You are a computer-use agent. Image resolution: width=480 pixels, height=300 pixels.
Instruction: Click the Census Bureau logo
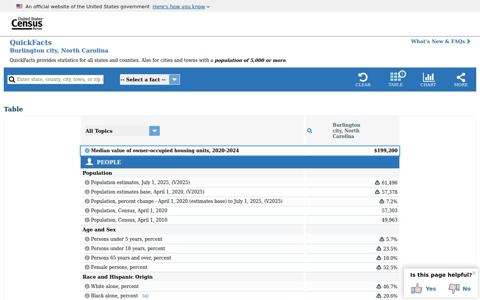coord(27,24)
